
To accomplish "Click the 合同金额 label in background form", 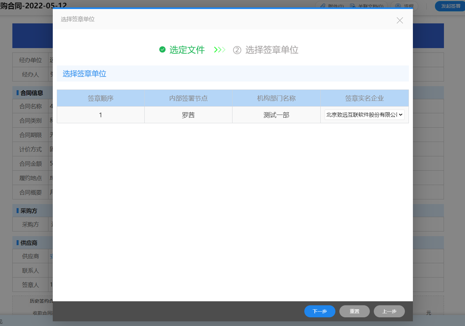I will tap(30, 164).
